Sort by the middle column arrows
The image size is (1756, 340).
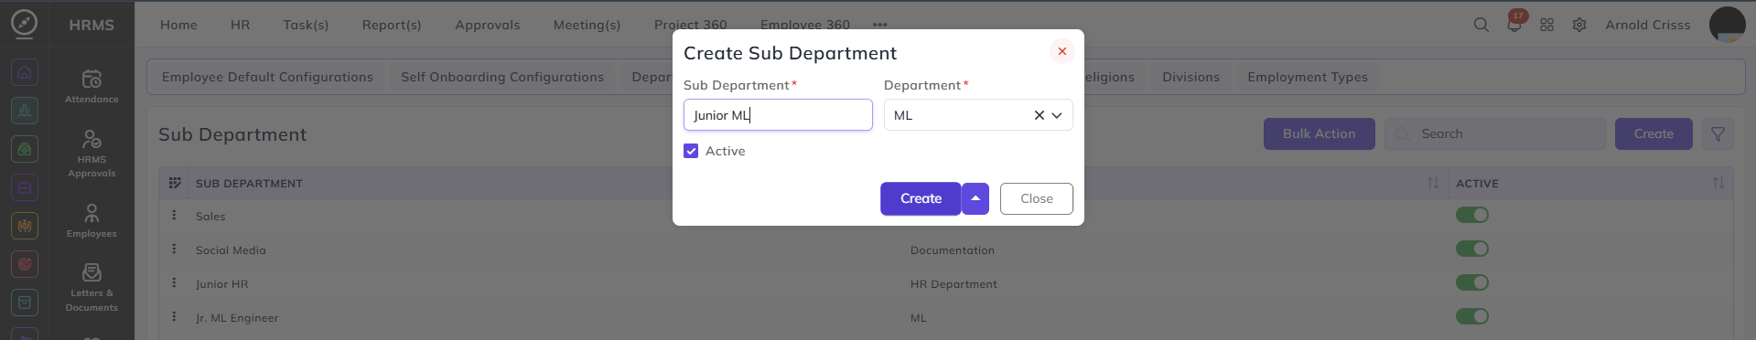pyautogui.click(x=1432, y=183)
